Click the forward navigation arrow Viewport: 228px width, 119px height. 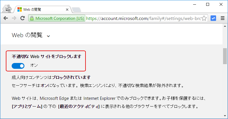click(x=14, y=18)
